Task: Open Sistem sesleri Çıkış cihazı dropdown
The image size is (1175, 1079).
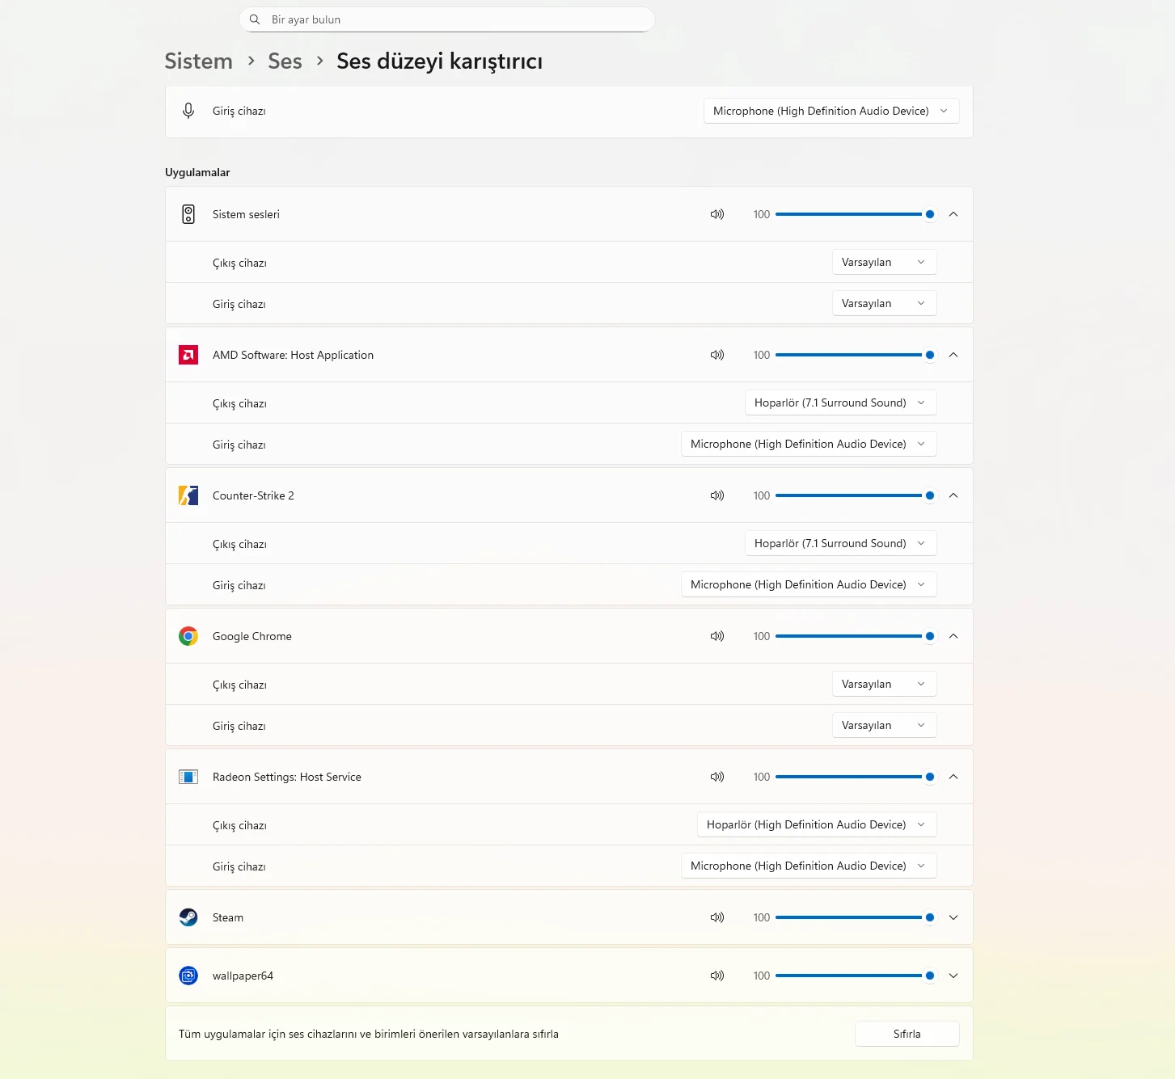Action: (884, 262)
